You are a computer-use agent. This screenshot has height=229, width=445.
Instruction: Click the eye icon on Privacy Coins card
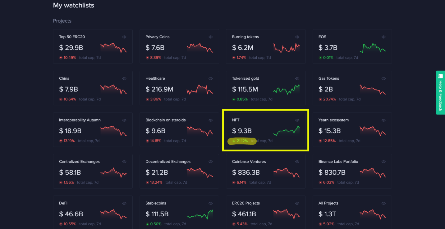tap(211, 37)
